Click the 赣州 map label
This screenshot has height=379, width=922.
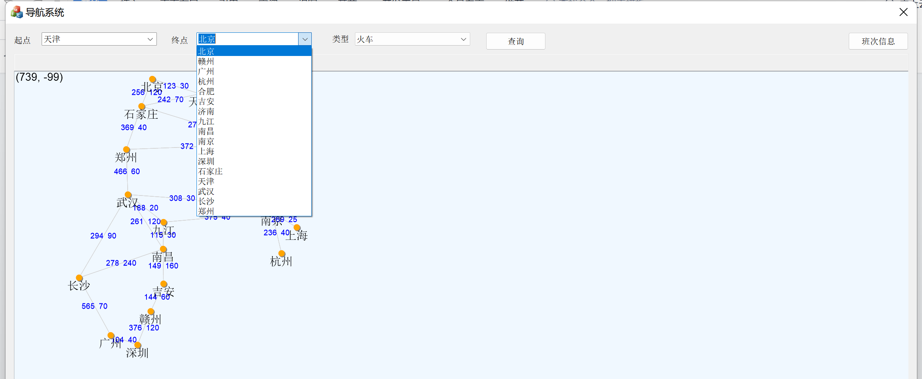tap(150, 319)
